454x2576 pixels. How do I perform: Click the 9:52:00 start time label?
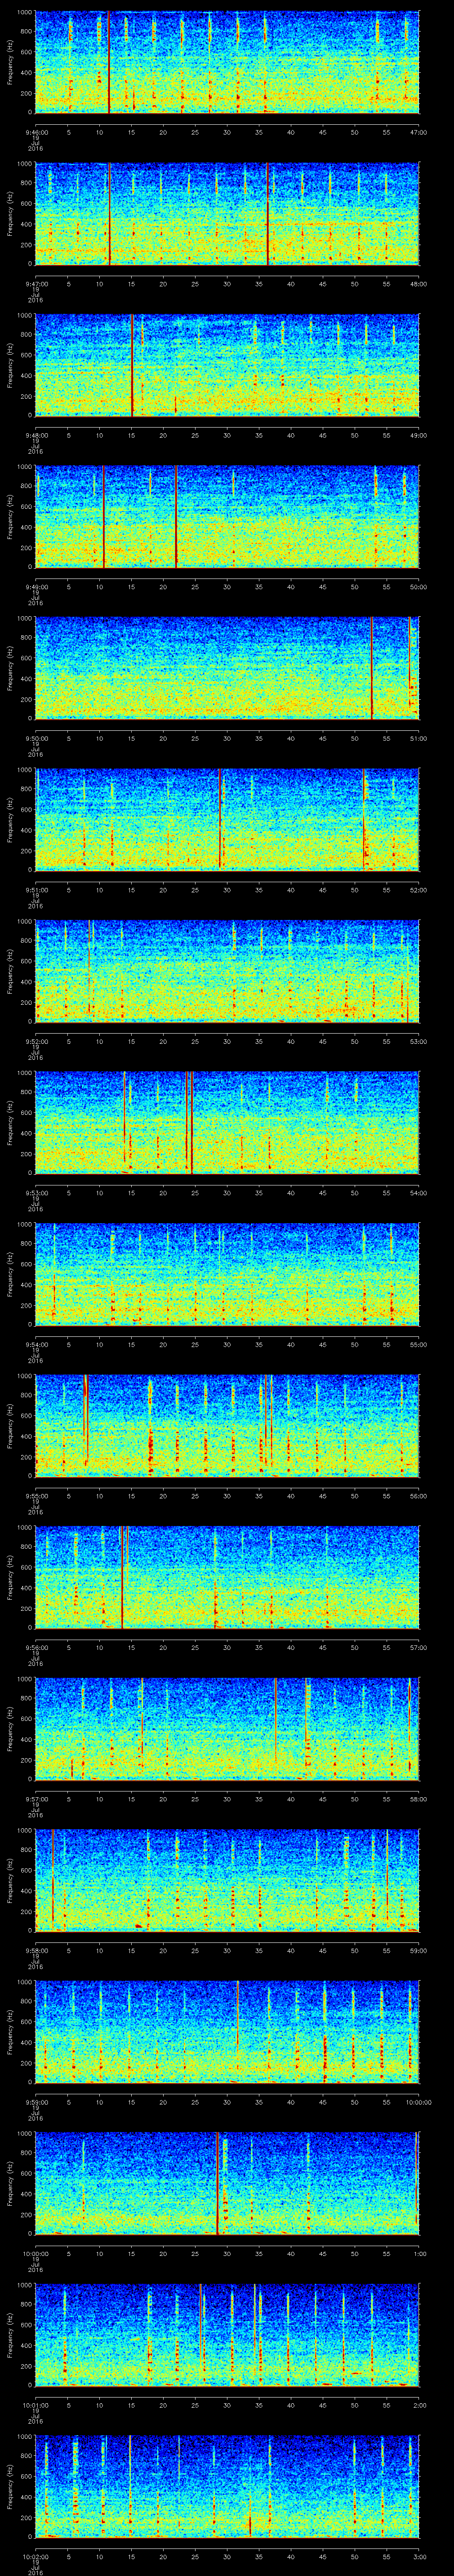(36, 1041)
